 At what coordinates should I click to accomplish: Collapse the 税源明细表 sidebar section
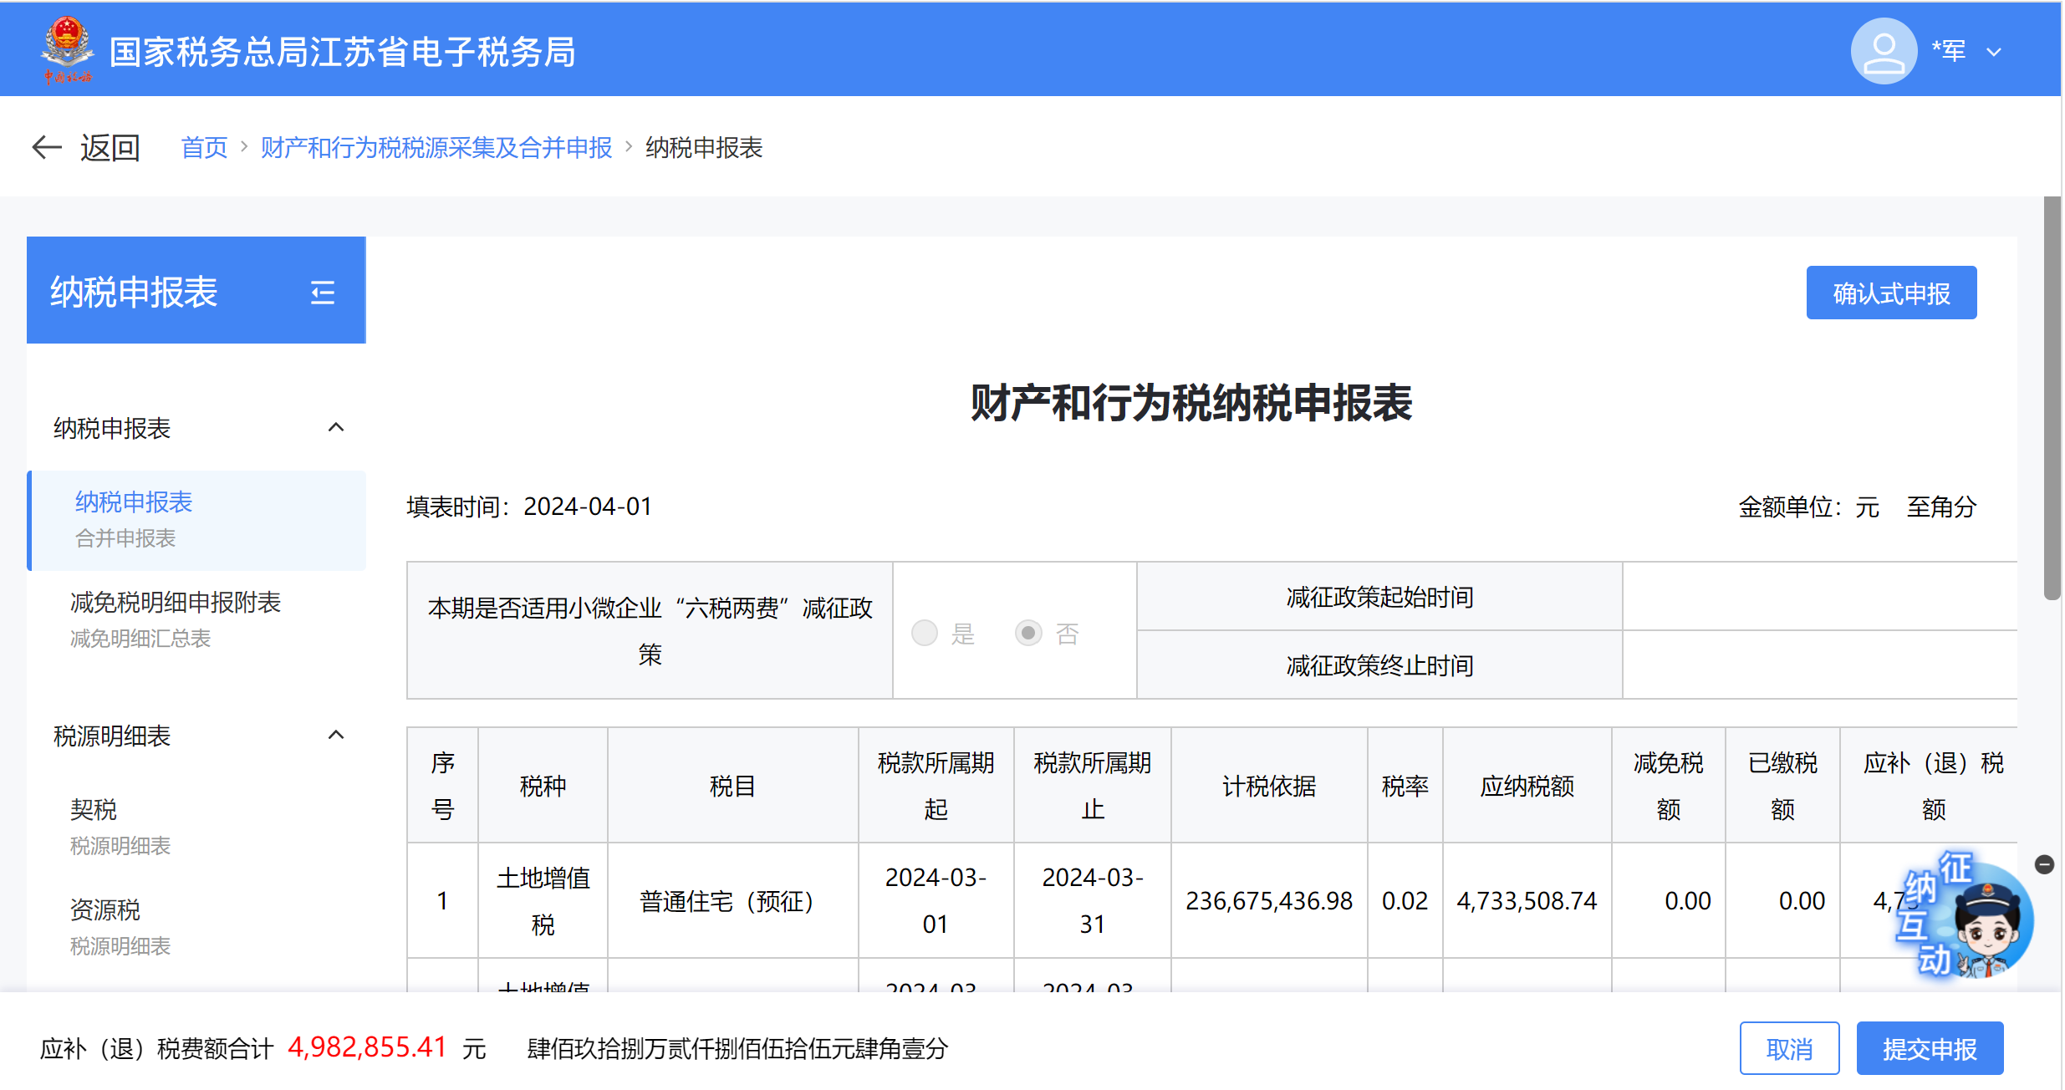(336, 736)
